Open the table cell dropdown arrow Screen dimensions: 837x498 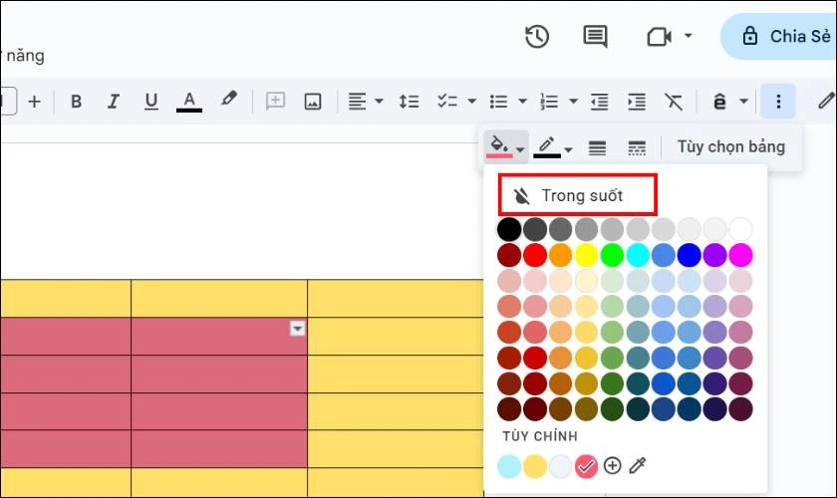pyautogui.click(x=297, y=329)
